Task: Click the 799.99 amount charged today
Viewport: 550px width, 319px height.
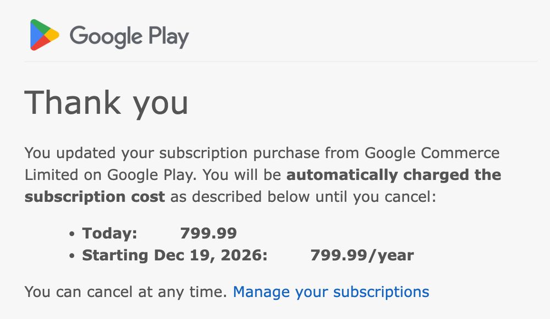Action: 208,233
